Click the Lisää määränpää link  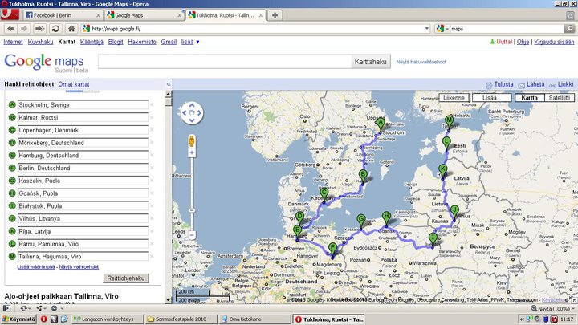(35, 266)
